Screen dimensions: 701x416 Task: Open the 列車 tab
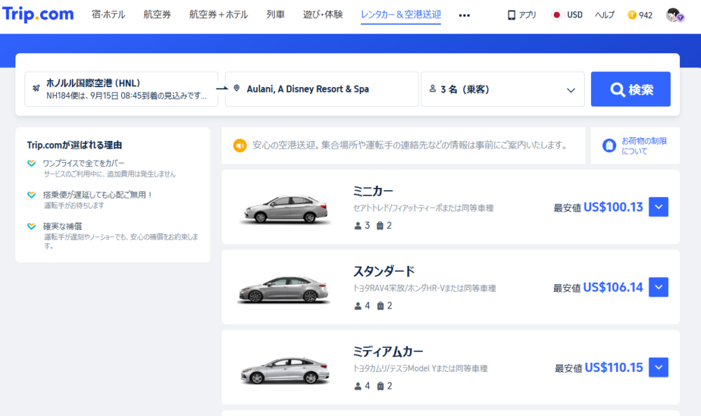tap(275, 15)
